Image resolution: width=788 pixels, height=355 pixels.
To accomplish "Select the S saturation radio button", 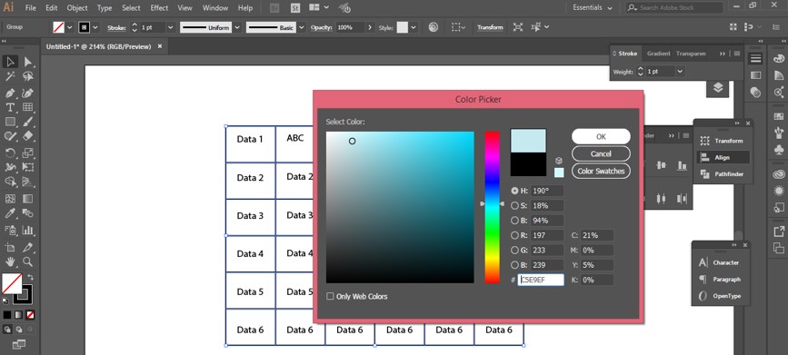I will click(514, 205).
